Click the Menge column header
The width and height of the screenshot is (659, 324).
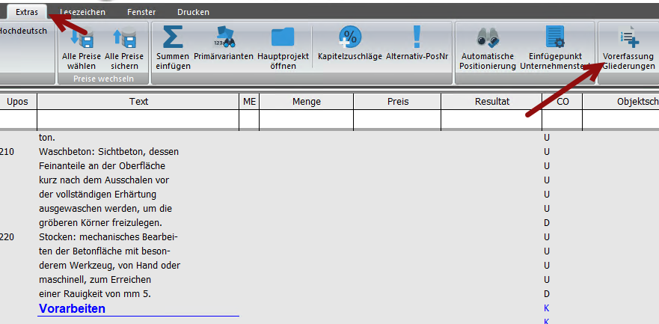pyautogui.click(x=307, y=102)
